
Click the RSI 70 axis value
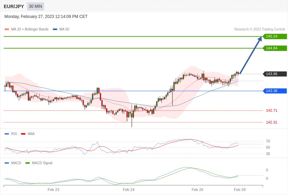point(268,141)
